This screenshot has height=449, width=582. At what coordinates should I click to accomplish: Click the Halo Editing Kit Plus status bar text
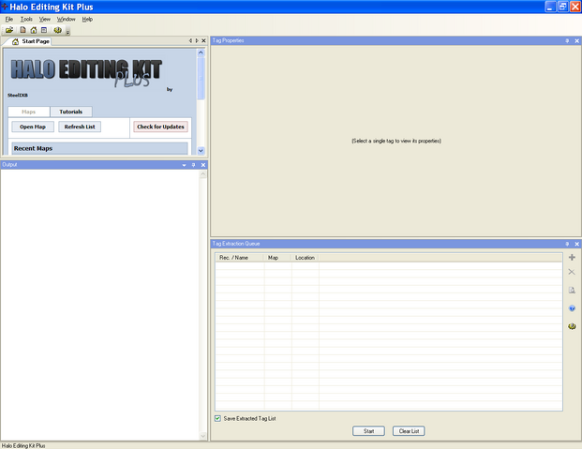click(23, 445)
